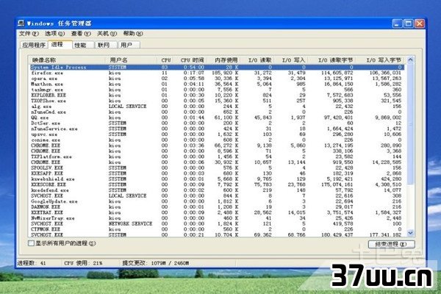Maximize the Task Manager window
Image resolution: width=441 pixels, height=294 pixels.
409,24
